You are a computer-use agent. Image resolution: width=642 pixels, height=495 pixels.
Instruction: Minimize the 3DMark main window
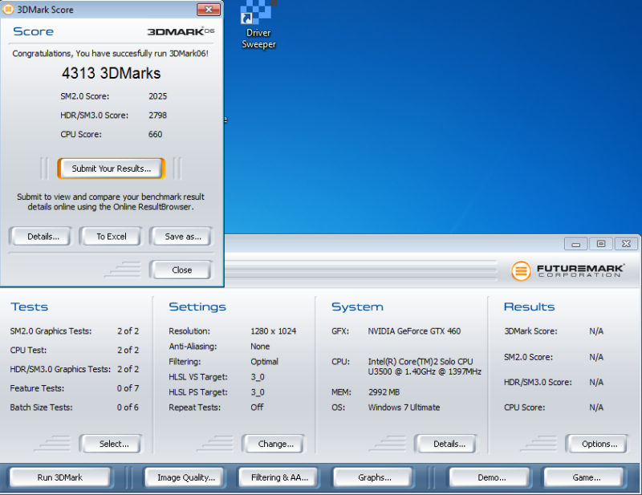(575, 244)
